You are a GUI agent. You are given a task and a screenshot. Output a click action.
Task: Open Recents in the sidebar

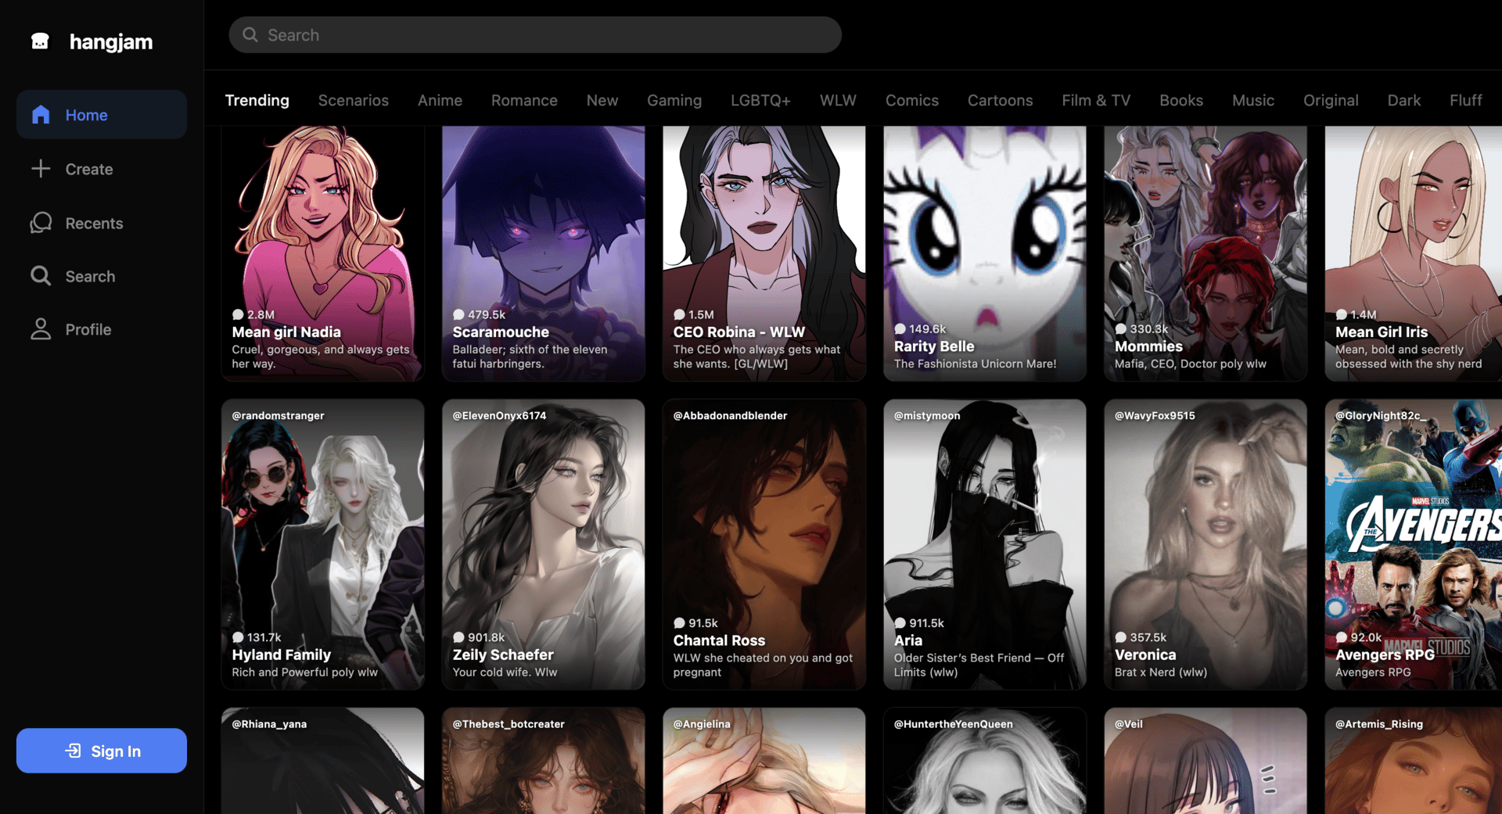click(102, 223)
